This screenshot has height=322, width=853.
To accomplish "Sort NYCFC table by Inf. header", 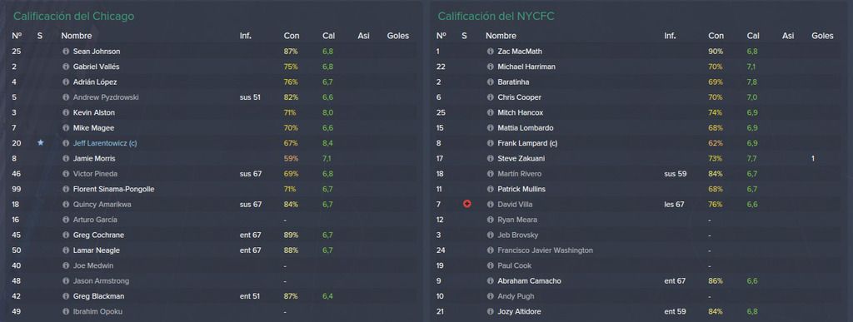I will (670, 36).
